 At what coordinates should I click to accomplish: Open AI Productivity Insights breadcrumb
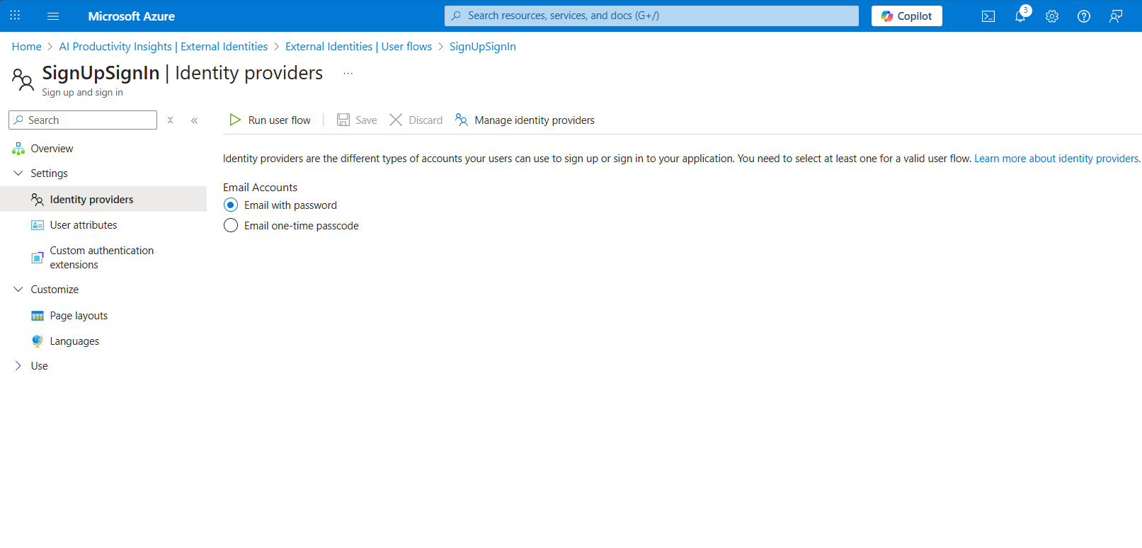[x=164, y=47]
